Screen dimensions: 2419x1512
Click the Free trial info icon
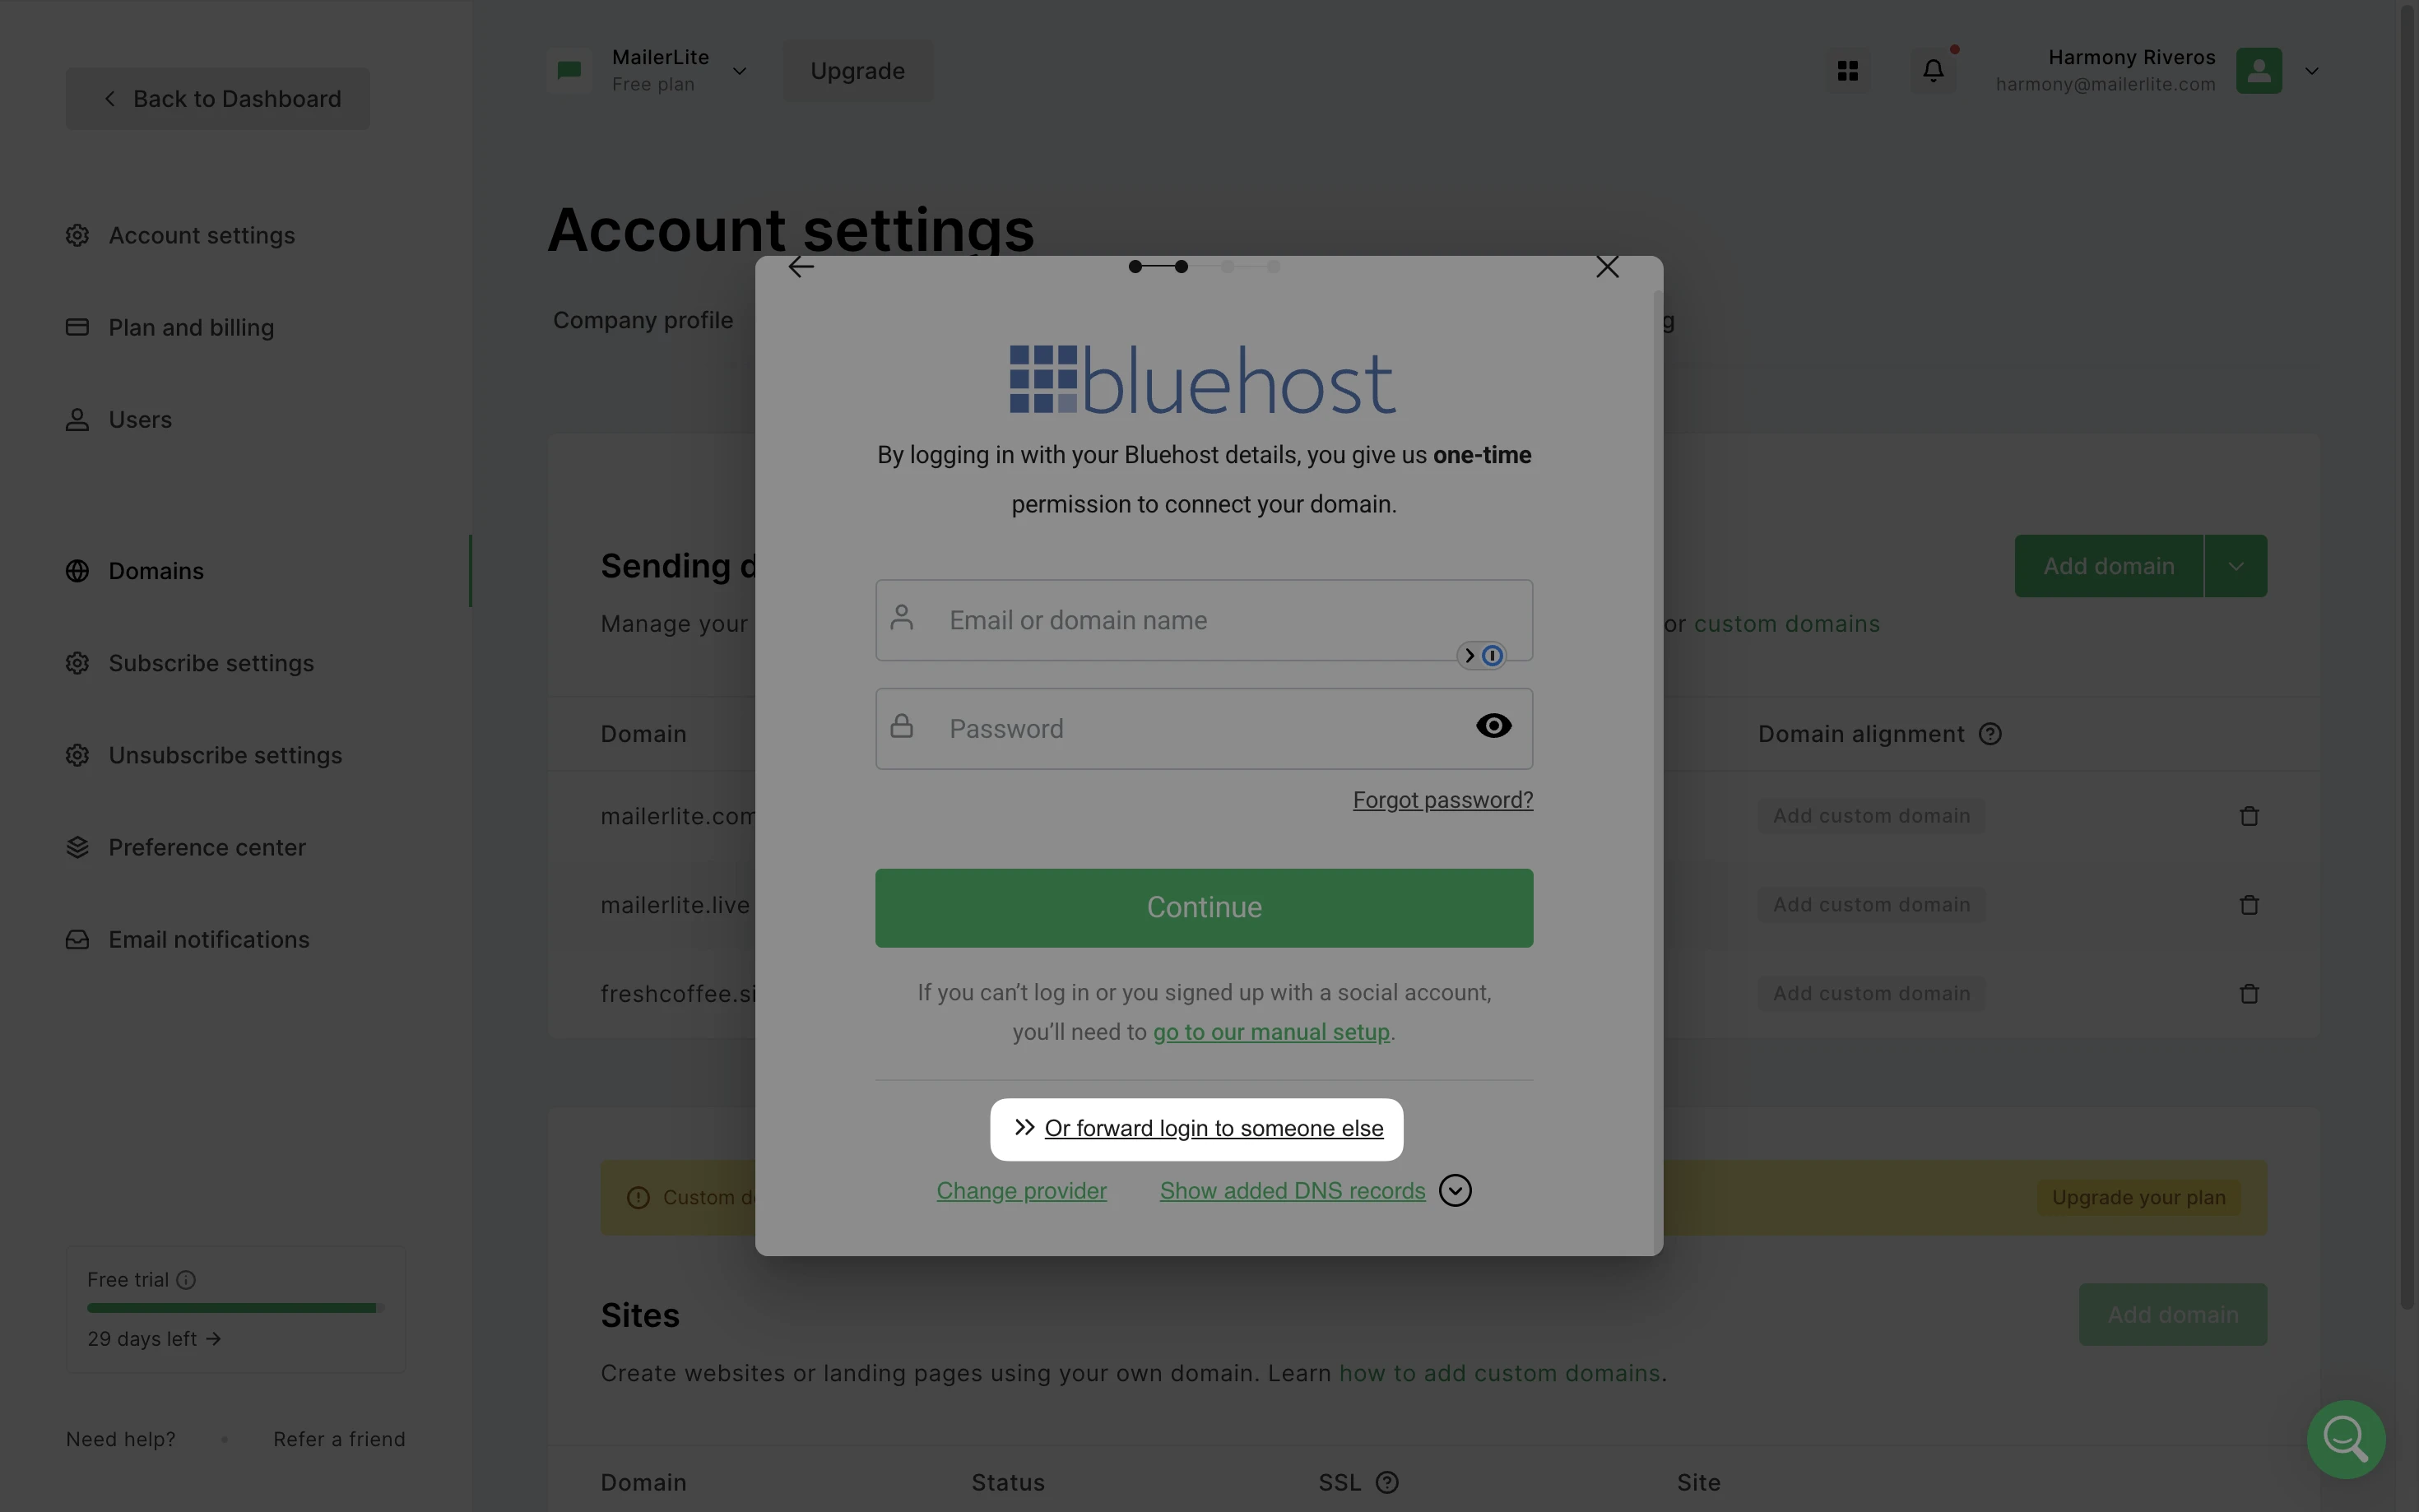186,1280
